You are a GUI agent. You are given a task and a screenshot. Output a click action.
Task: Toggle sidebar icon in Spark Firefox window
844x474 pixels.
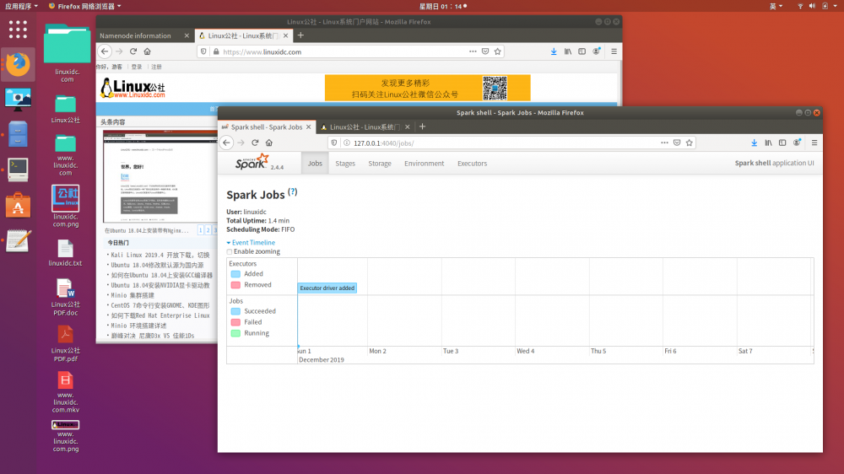(782, 143)
